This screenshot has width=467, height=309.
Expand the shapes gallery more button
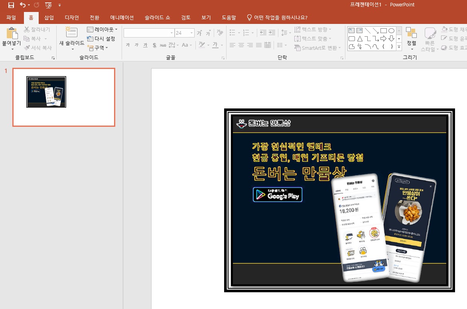coord(399,47)
